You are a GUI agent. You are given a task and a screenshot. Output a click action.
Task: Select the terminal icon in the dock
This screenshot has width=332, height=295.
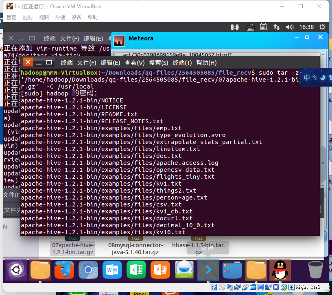208,270
